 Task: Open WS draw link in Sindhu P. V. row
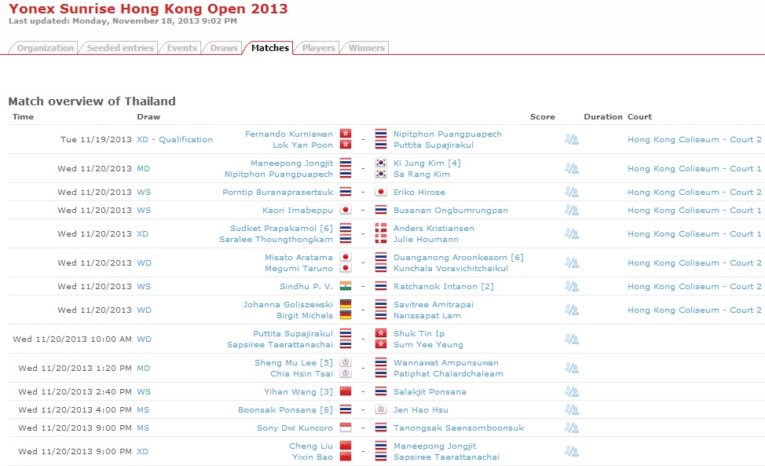[144, 286]
